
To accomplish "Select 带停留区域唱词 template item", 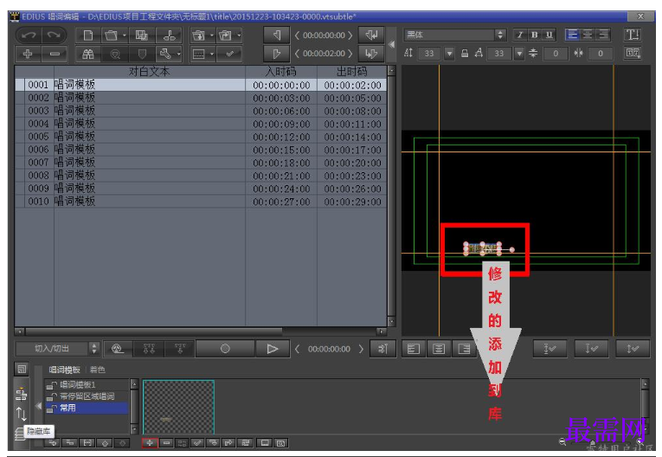I will tap(87, 396).
